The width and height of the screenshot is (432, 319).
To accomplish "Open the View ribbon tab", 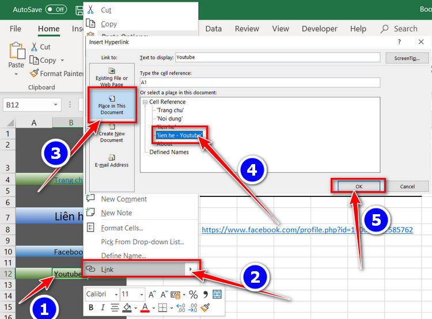I will coord(281,29).
